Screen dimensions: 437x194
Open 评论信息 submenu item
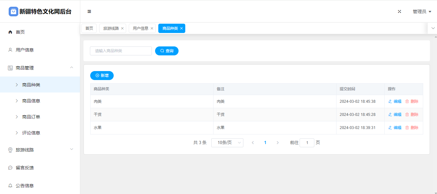[40, 133]
